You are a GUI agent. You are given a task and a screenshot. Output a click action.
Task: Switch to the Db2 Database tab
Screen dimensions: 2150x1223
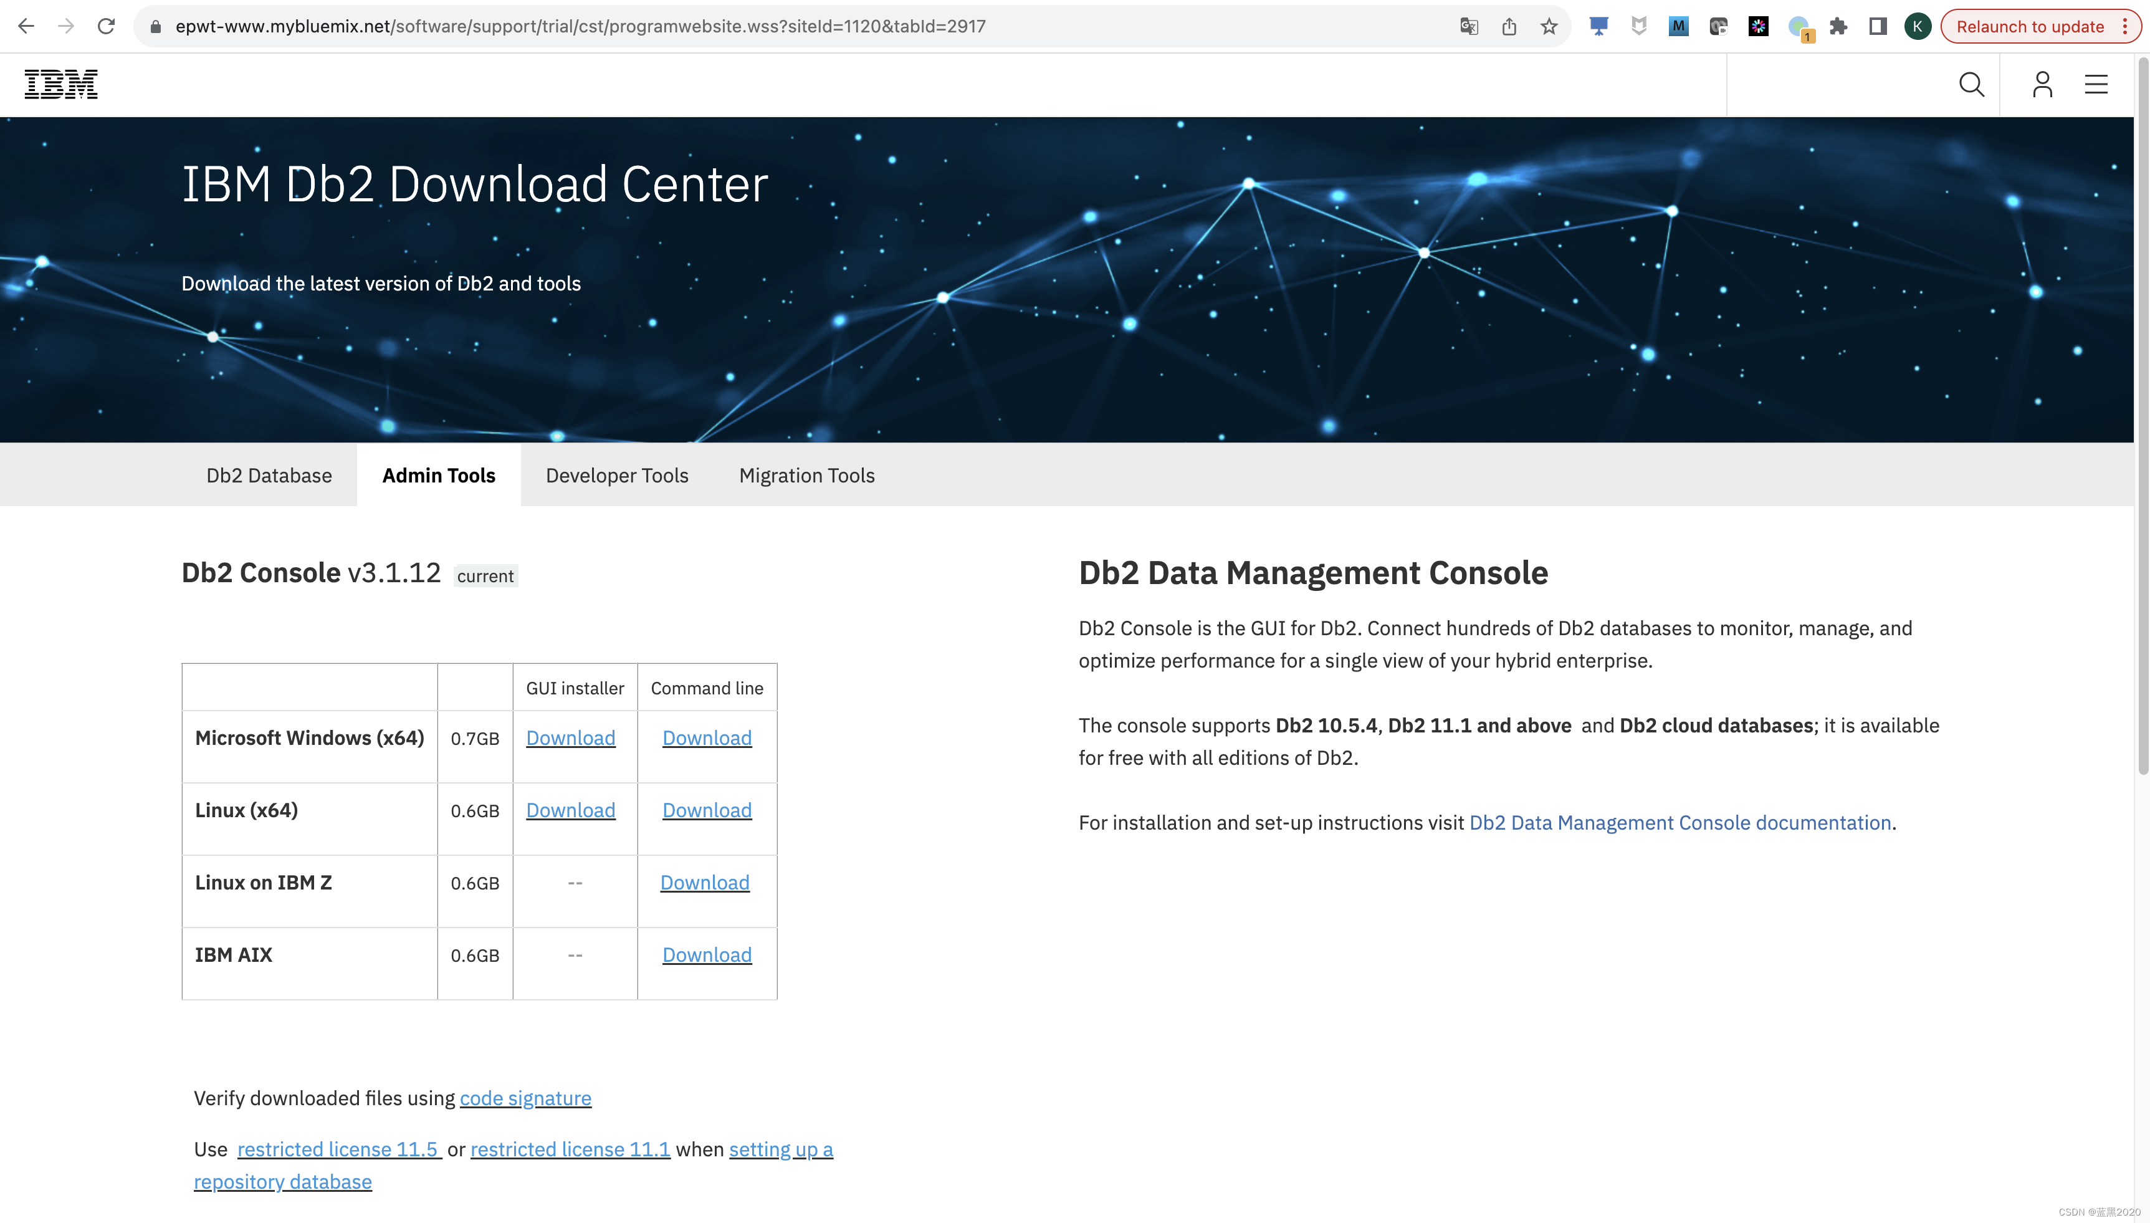point(269,476)
